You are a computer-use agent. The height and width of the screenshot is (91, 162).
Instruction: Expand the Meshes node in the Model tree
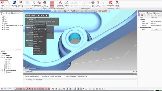pos(1,56)
